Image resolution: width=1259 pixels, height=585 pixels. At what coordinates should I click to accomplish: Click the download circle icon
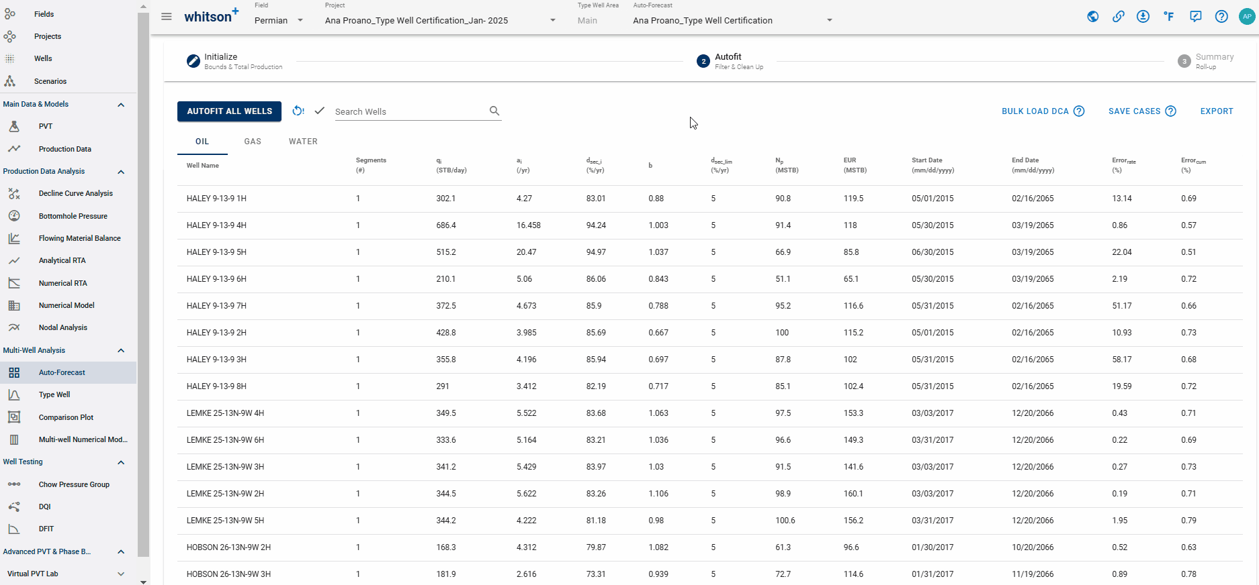1143,17
